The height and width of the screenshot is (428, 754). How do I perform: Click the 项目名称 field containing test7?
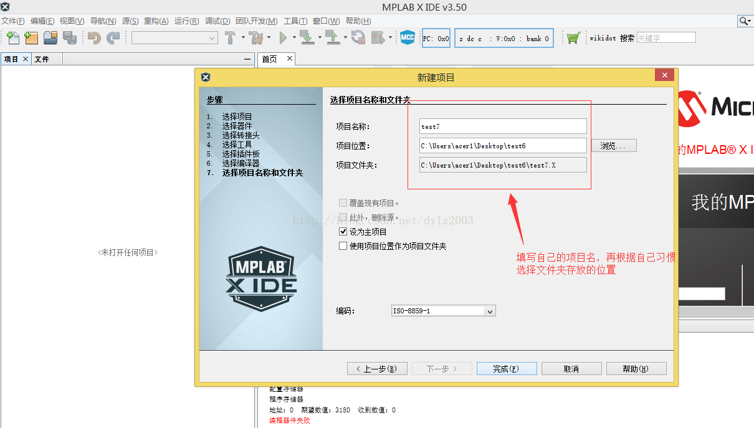click(x=503, y=126)
